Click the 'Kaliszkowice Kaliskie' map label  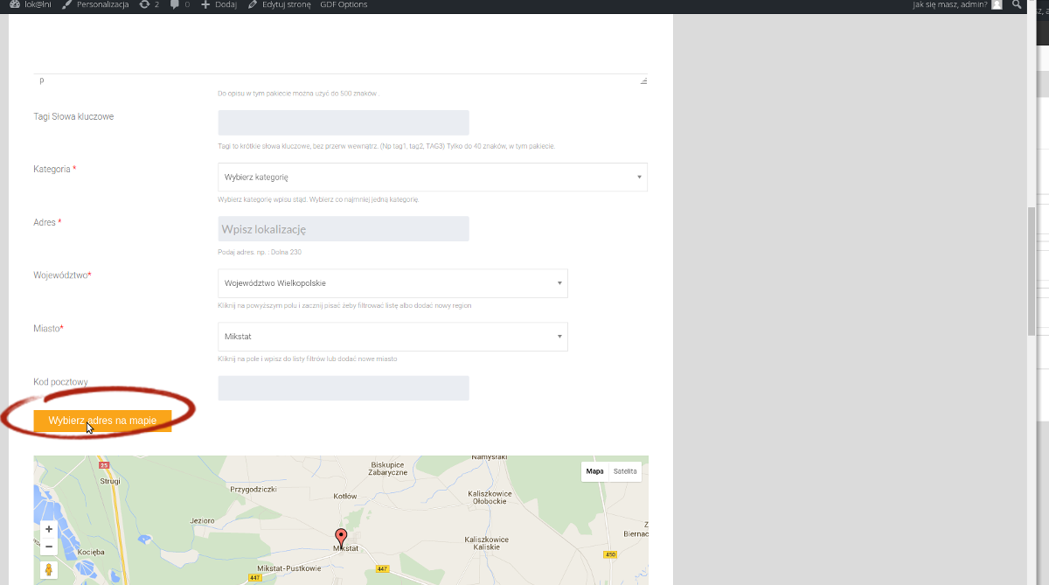(x=487, y=544)
